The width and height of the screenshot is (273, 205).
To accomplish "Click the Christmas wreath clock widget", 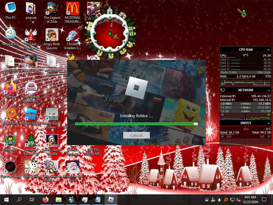I will [x=110, y=33].
